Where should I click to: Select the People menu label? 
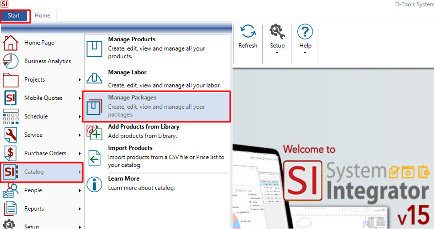pyautogui.click(x=33, y=190)
